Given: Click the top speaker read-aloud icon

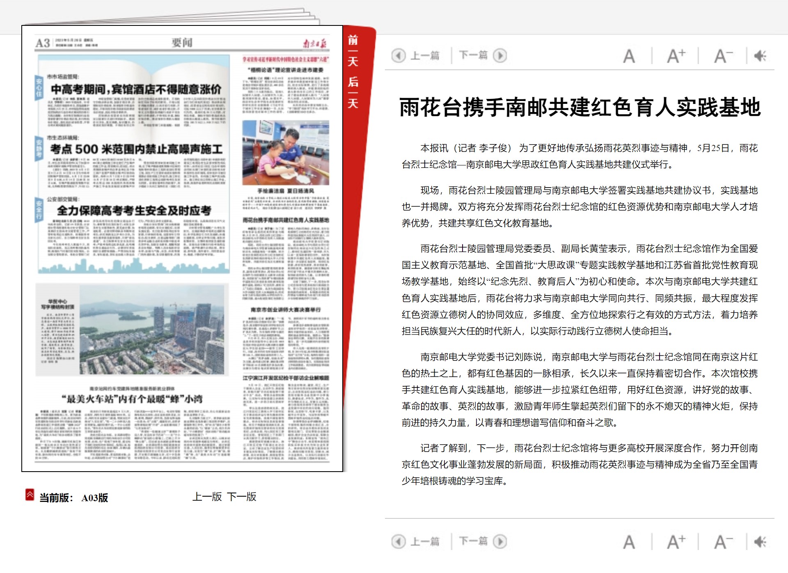Looking at the screenshot, I should pos(760,56).
